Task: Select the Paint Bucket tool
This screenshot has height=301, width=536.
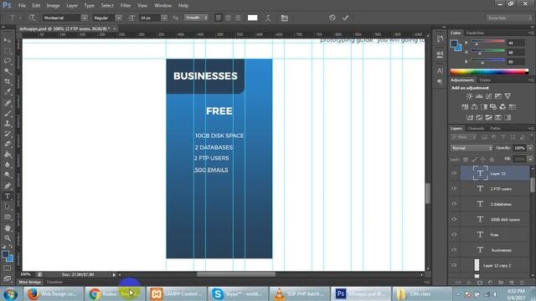Action: [x=8, y=155]
